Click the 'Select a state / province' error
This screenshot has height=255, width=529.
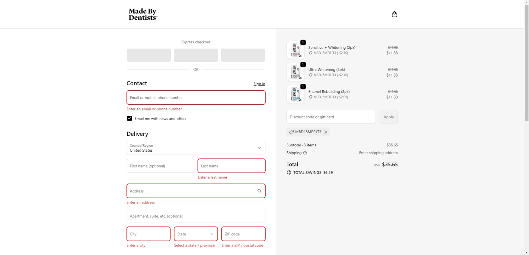tap(194, 245)
